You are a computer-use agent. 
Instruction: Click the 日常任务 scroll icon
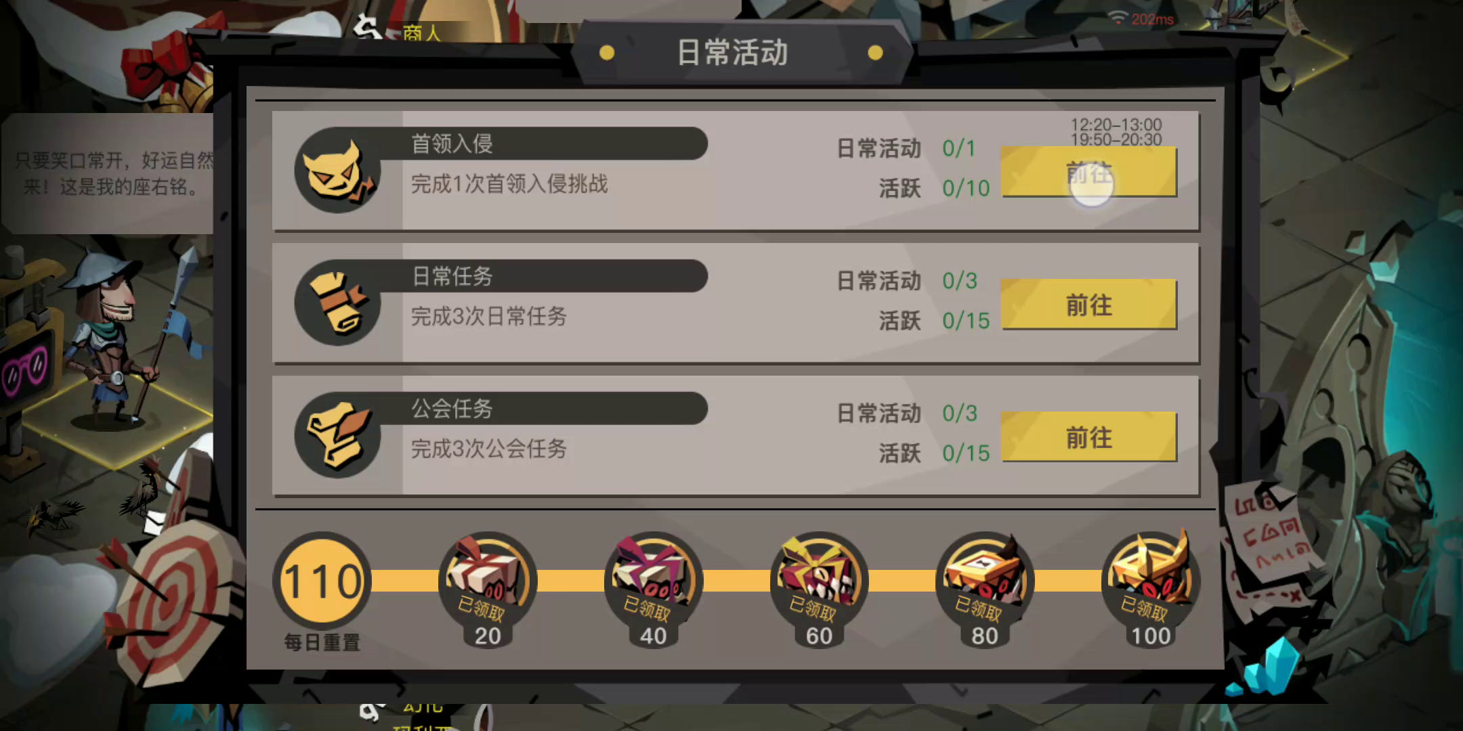coord(337,303)
